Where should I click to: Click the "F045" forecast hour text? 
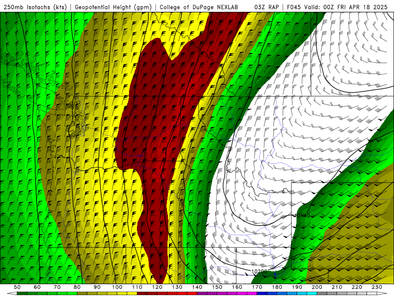pos(294,7)
